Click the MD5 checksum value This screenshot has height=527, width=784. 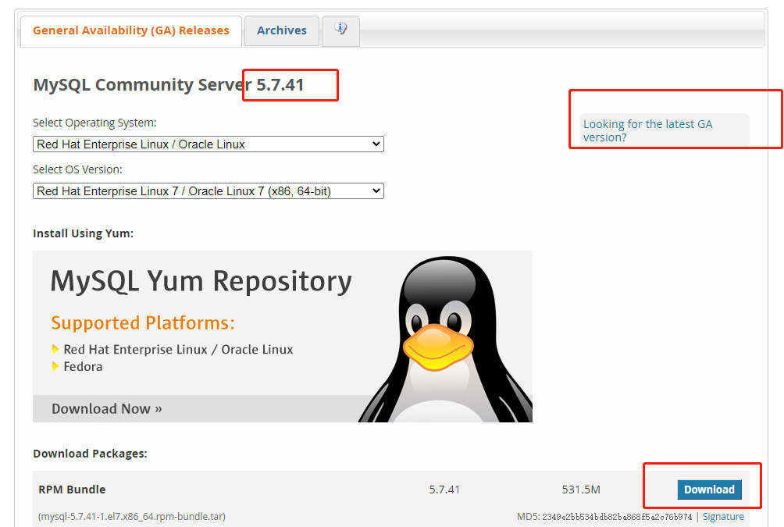point(617,517)
